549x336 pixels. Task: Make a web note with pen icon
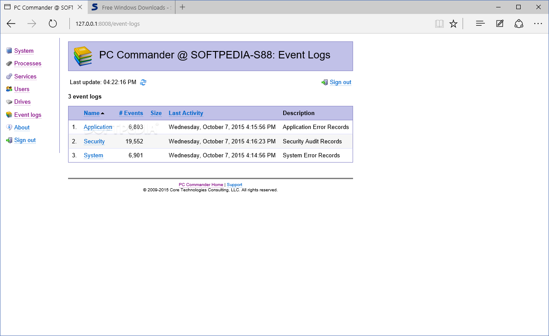pos(500,24)
